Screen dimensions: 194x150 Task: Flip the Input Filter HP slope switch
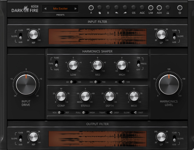21,36
